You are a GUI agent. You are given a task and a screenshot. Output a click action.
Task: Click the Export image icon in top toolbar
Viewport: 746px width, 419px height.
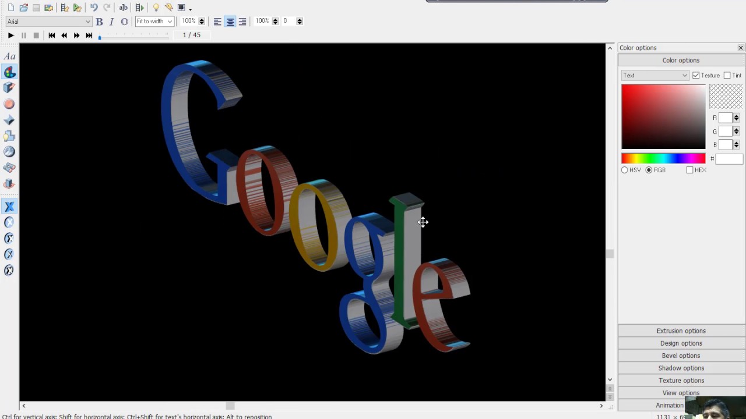[x=49, y=8]
